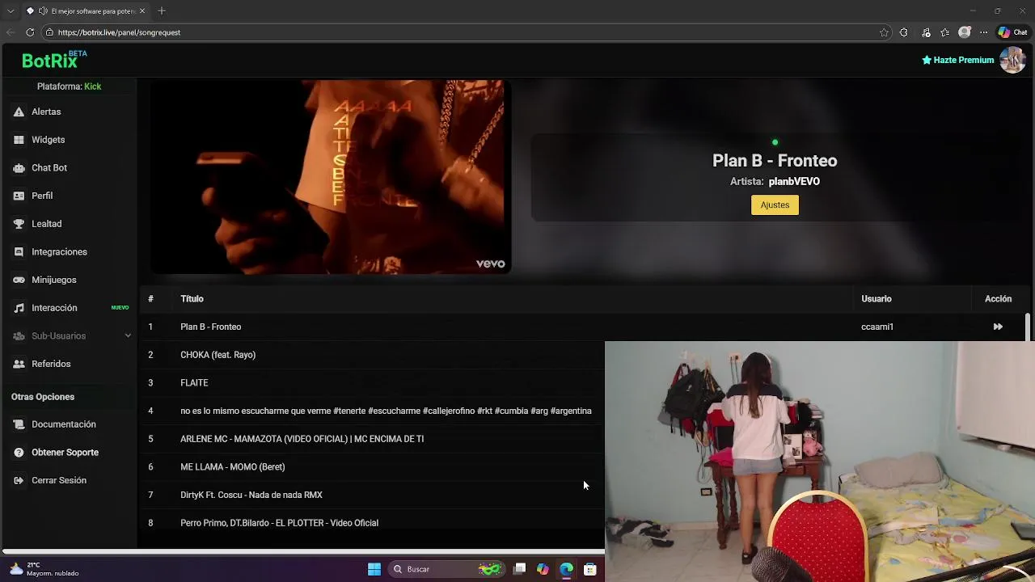1035x582 pixels.
Task: Click artist name planbVEVO
Action: pyautogui.click(x=794, y=181)
